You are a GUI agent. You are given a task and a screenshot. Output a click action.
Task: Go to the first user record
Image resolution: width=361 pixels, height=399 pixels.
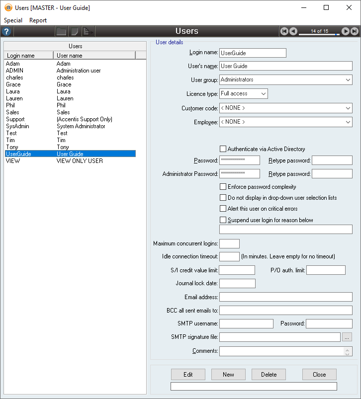tap(284, 31)
